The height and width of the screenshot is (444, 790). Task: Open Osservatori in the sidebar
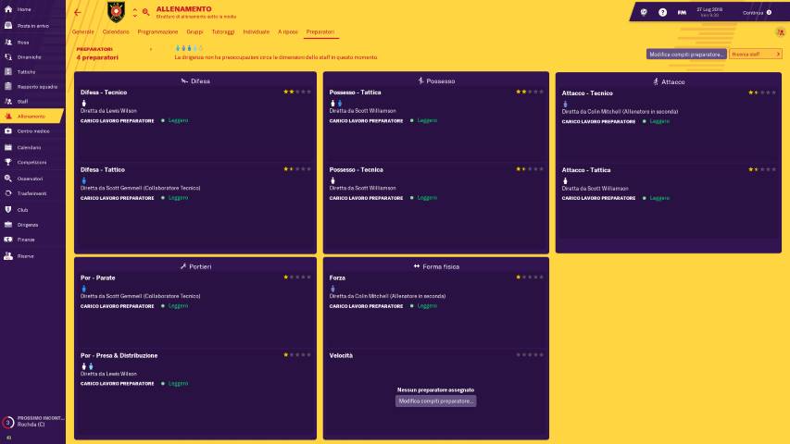tap(30, 178)
